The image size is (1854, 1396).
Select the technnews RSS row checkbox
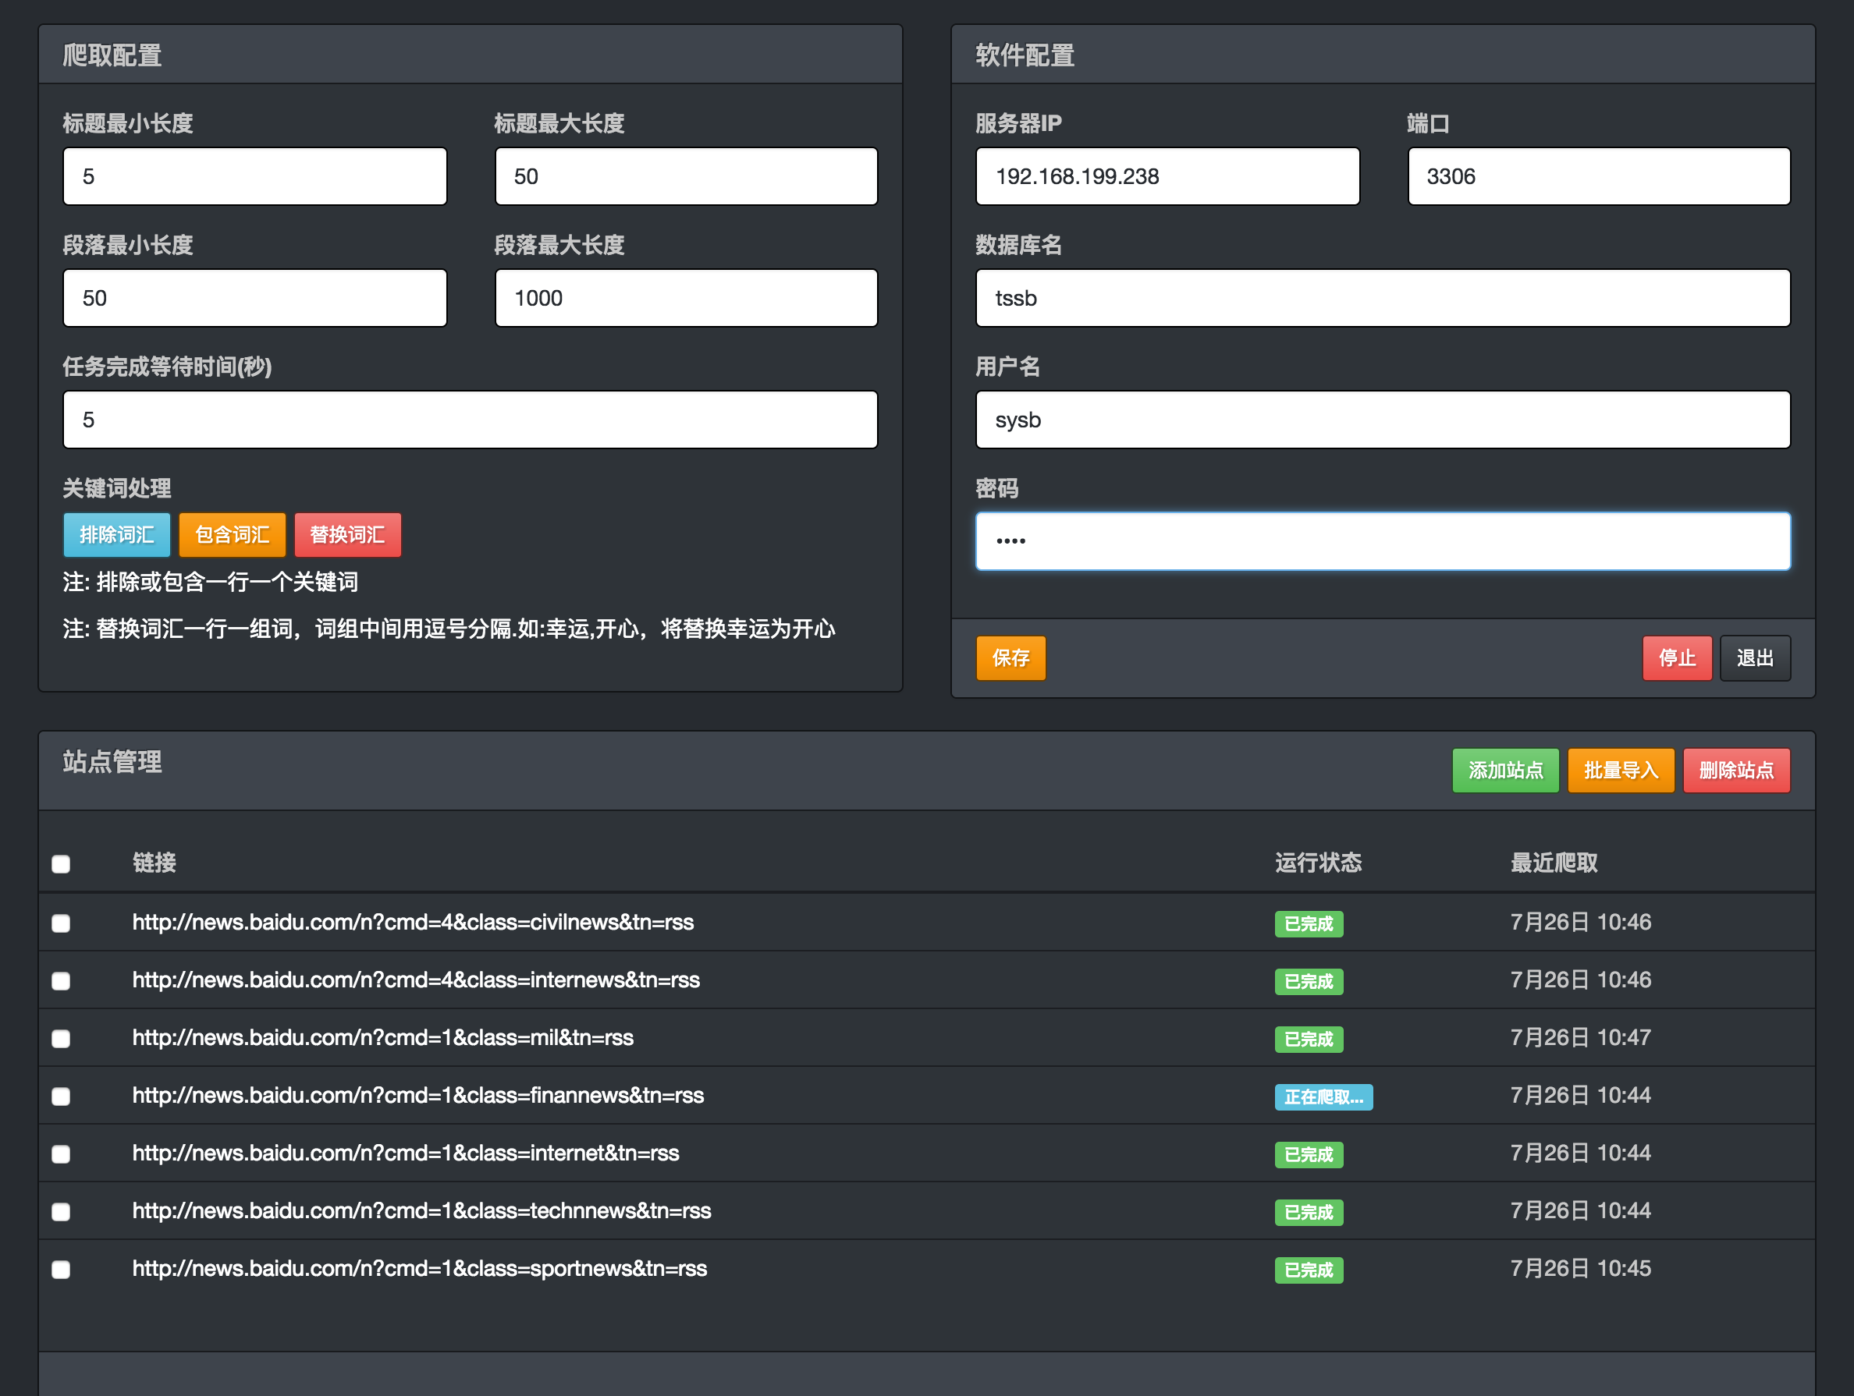[x=61, y=1213]
